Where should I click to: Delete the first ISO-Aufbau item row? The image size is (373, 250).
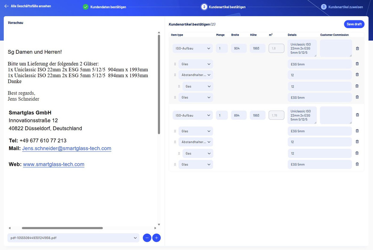357,49
